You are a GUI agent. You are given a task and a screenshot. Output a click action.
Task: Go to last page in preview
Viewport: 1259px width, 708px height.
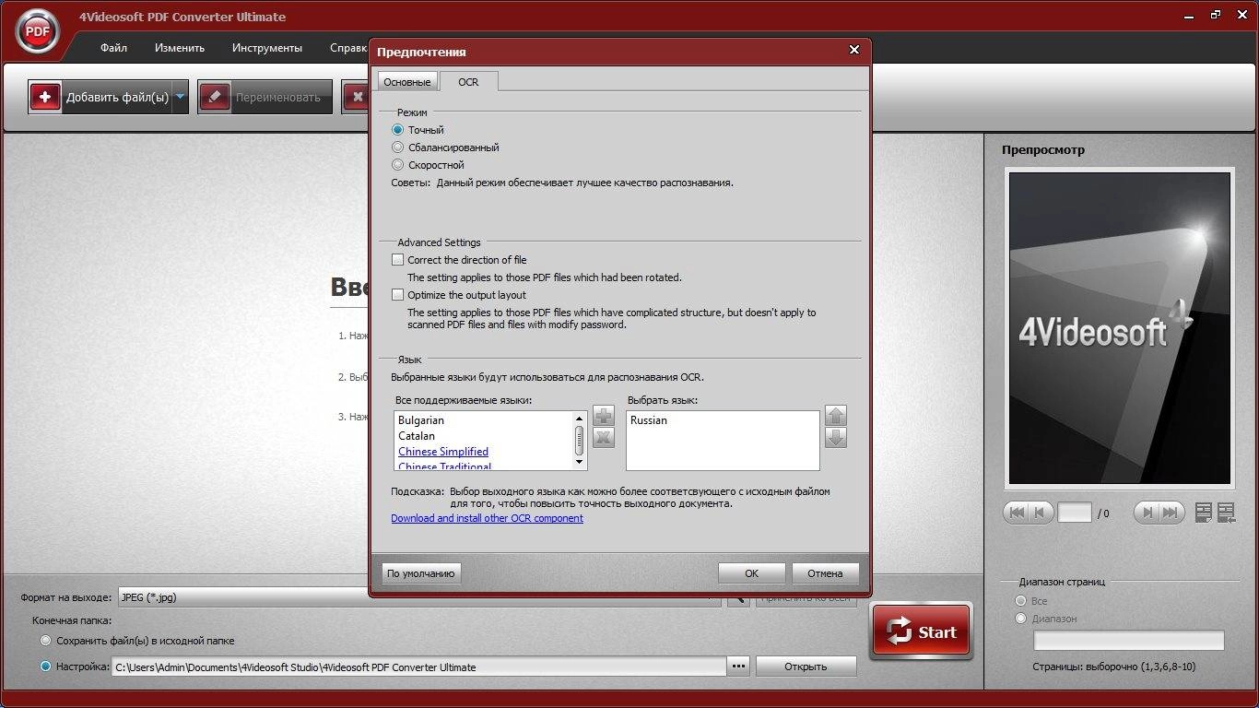(x=1171, y=513)
